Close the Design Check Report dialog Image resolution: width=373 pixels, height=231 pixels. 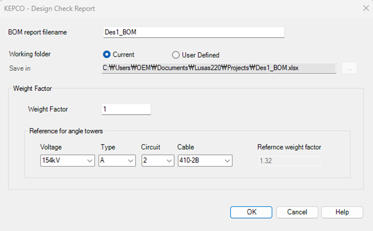coord(365,8)
